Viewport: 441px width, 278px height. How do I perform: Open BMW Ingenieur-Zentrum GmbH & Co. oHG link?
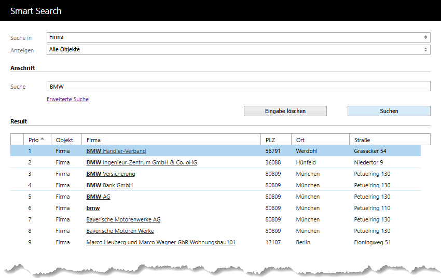click(142, 162)
